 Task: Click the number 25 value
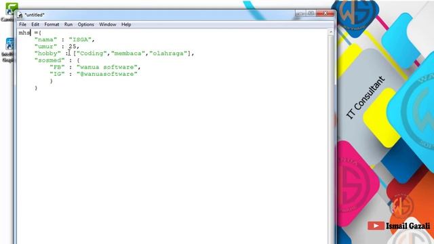coord(73,47)
